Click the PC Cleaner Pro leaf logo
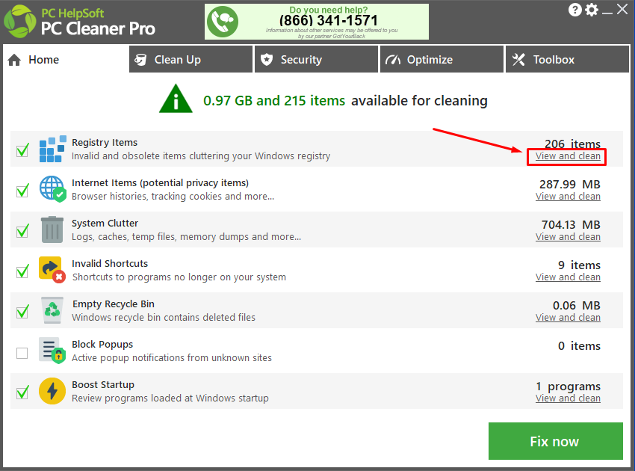 point(19,22)
